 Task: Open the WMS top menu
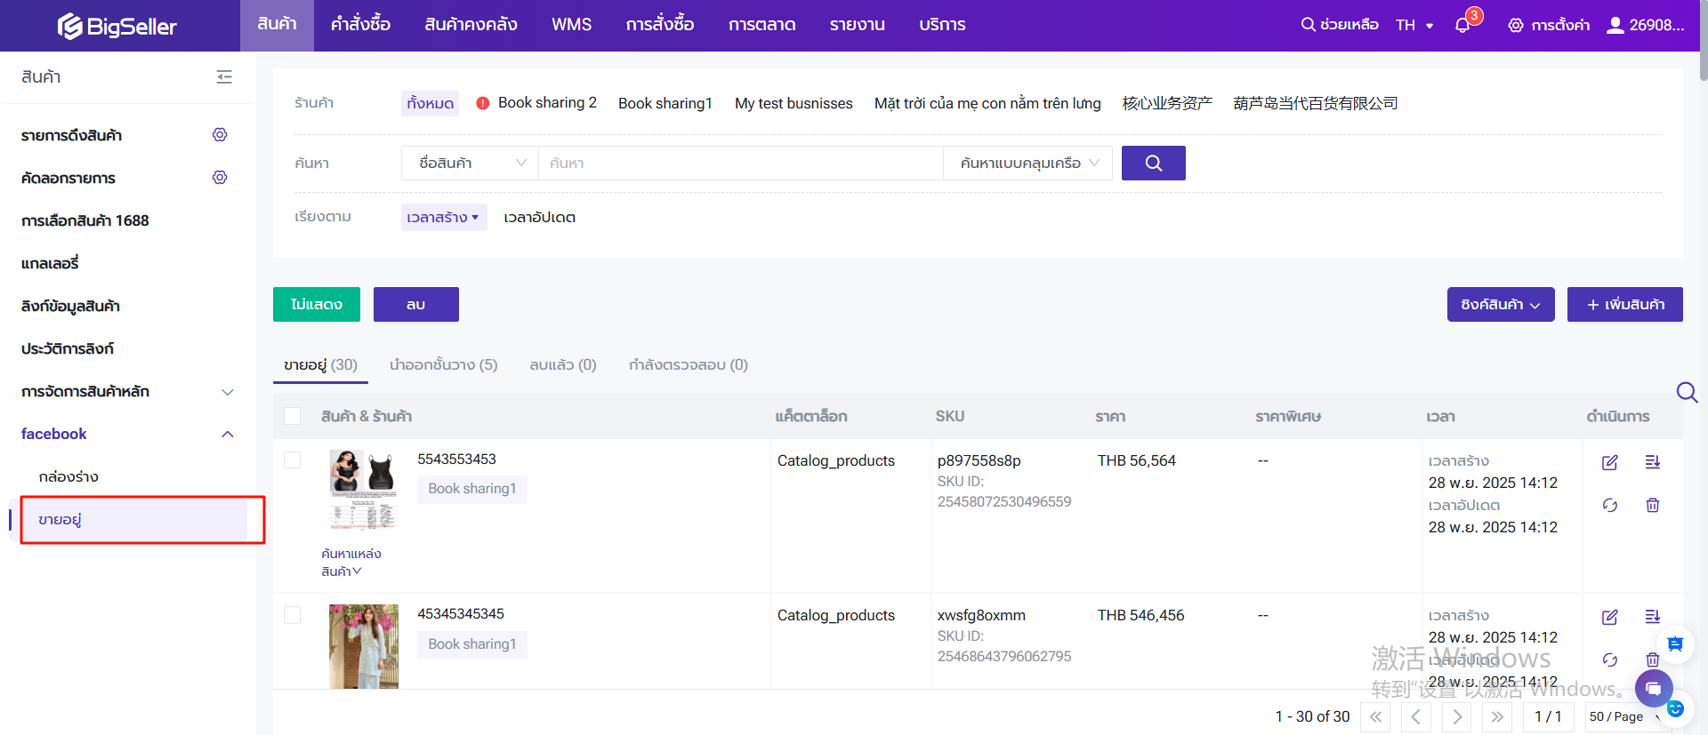571,25
